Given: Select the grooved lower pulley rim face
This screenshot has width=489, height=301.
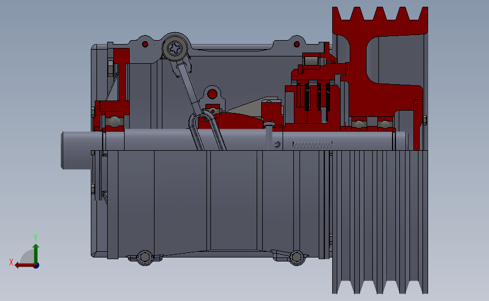Looking at the screenshot, I should [380, 222].
